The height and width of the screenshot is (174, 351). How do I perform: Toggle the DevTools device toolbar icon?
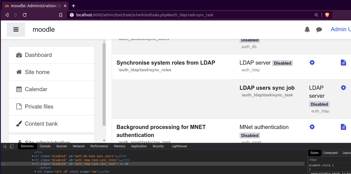(12, 146)
